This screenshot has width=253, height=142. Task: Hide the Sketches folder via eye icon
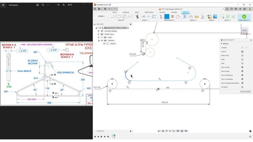click(x=102, y=40)
